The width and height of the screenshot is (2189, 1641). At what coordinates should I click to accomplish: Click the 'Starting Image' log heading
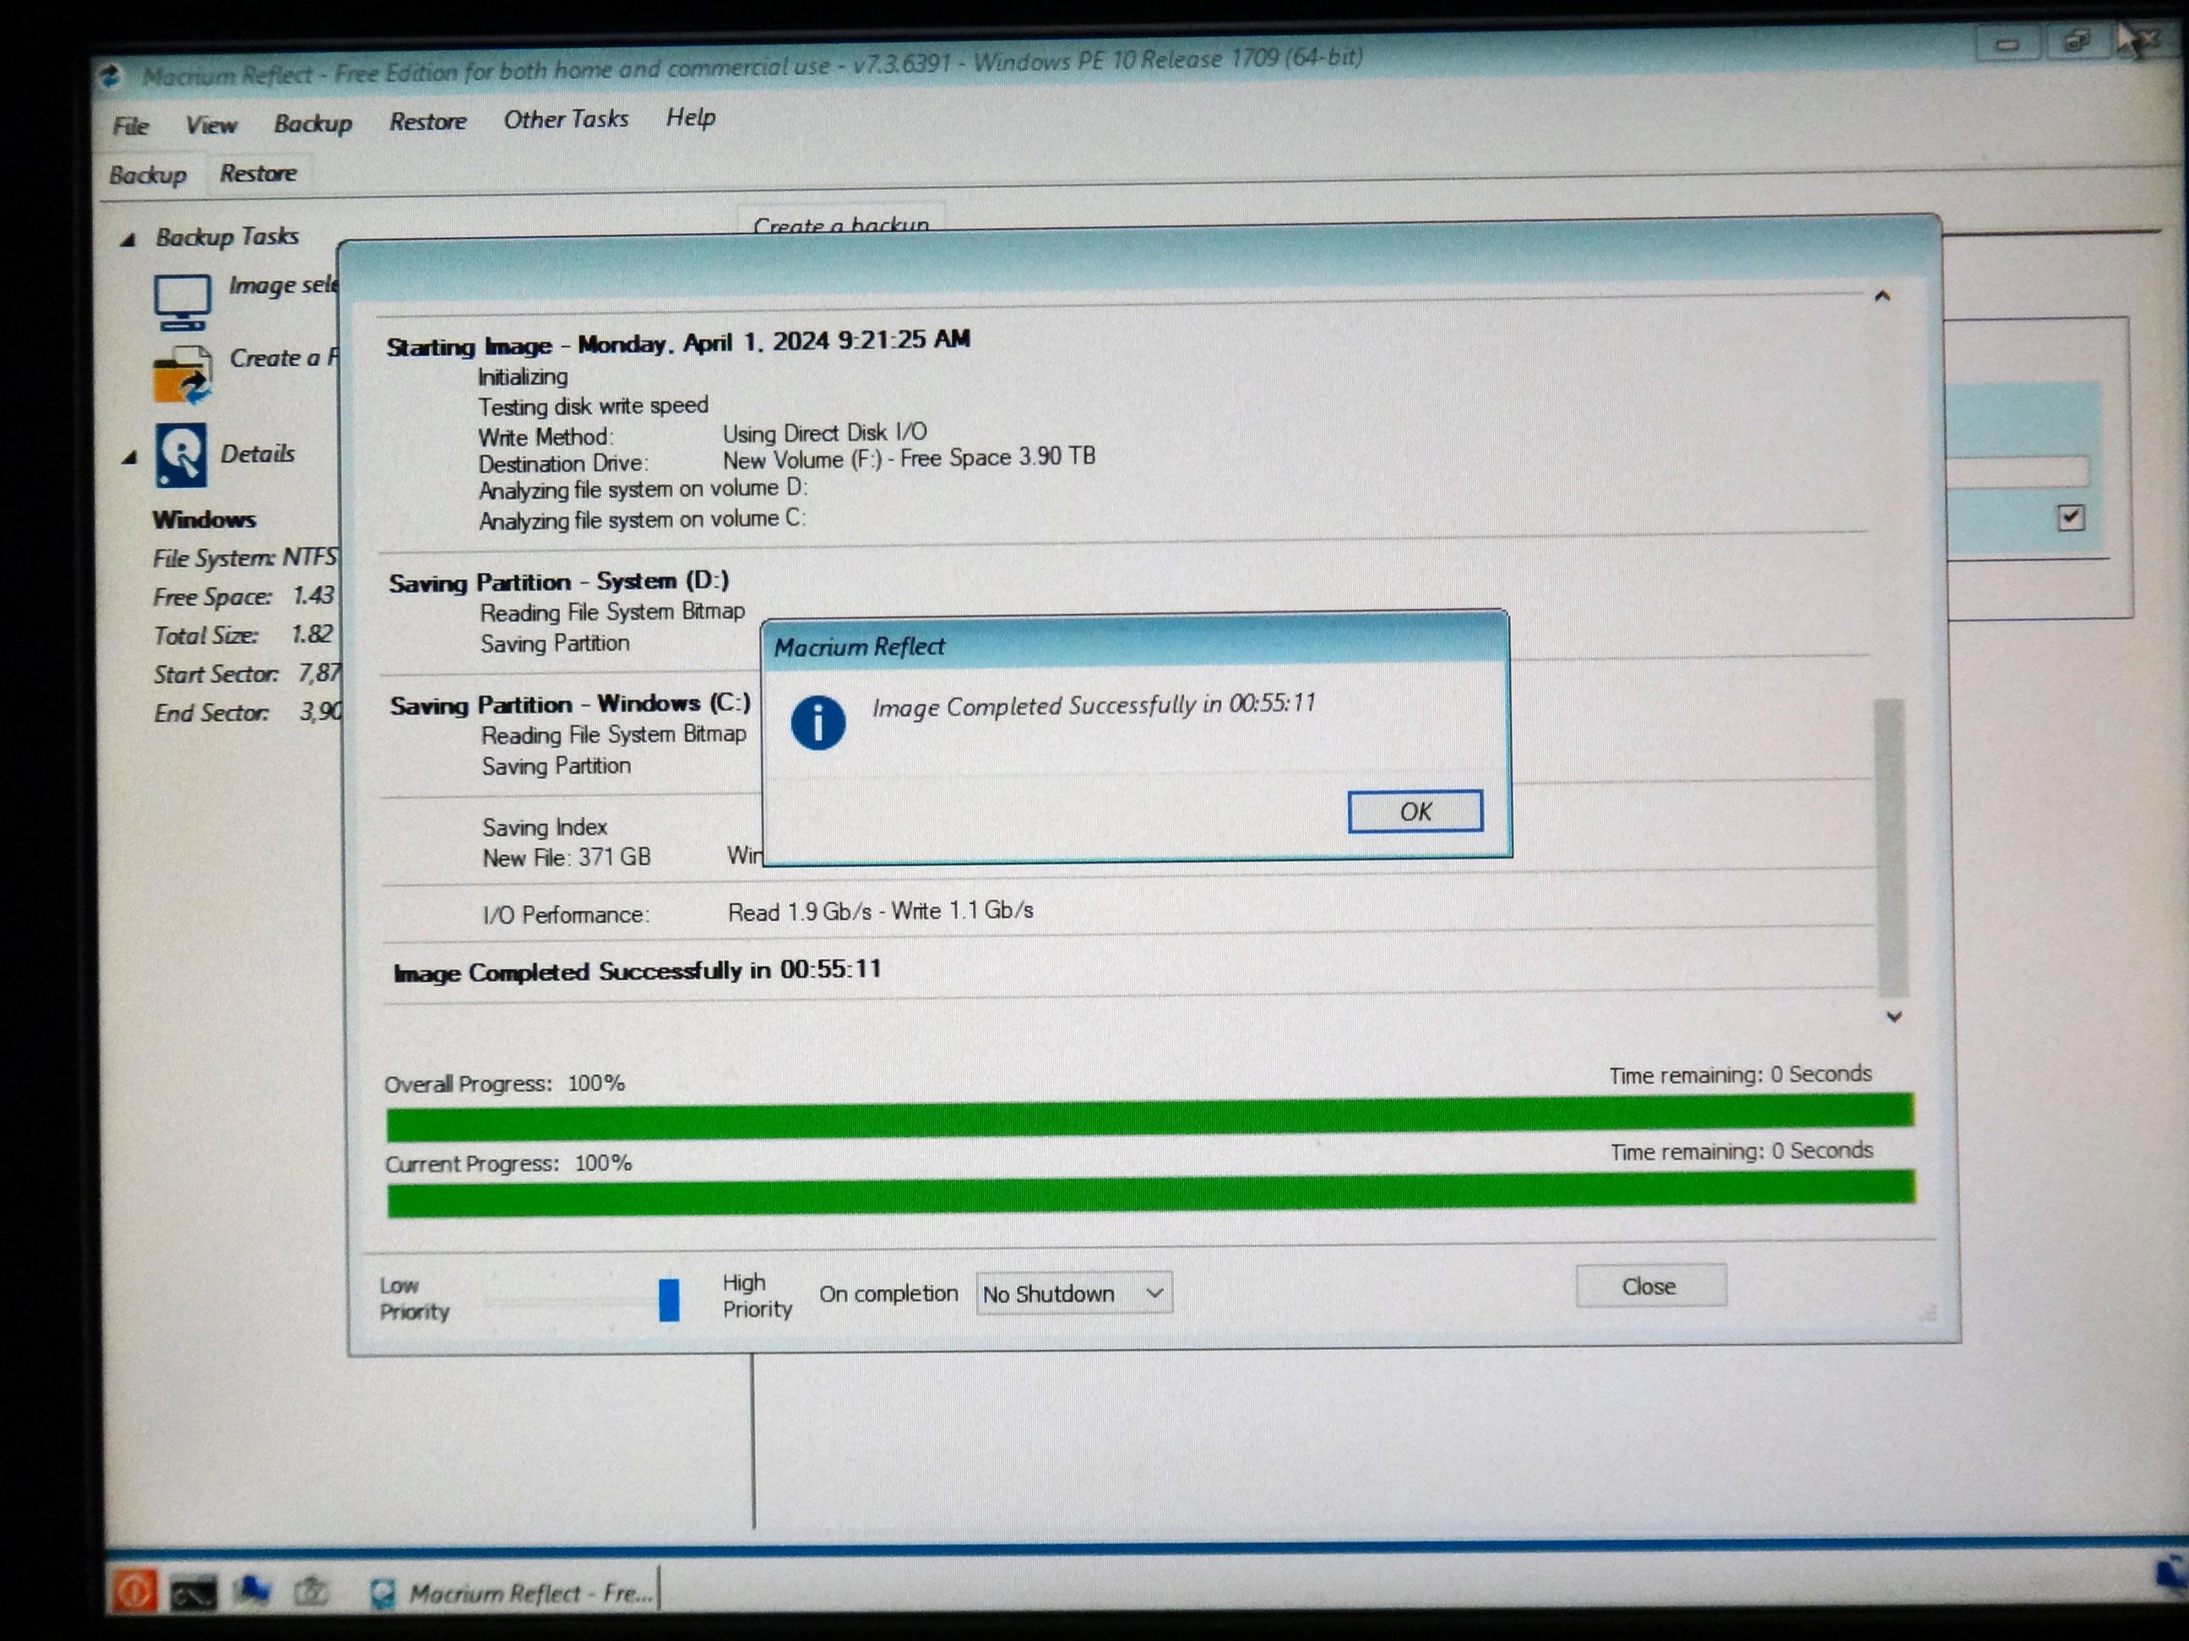pos(678,344)
